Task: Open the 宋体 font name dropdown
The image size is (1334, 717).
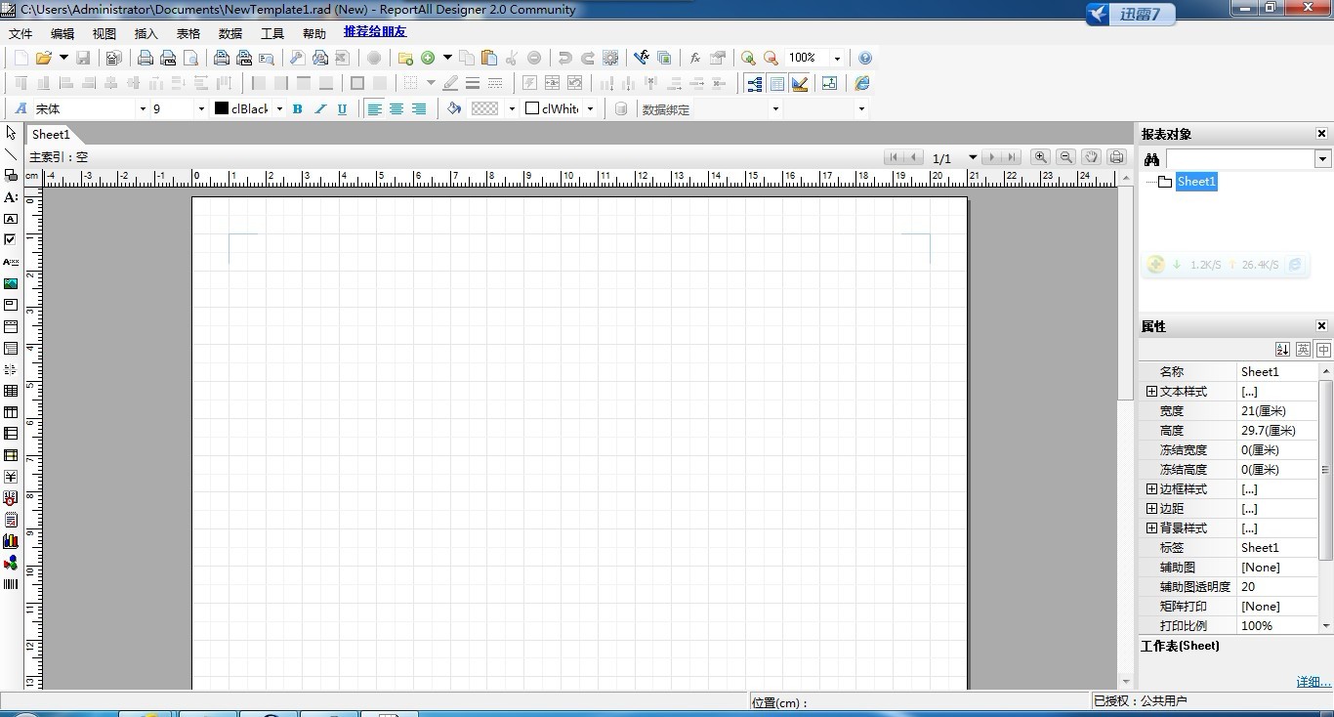Action: (142, 109)
